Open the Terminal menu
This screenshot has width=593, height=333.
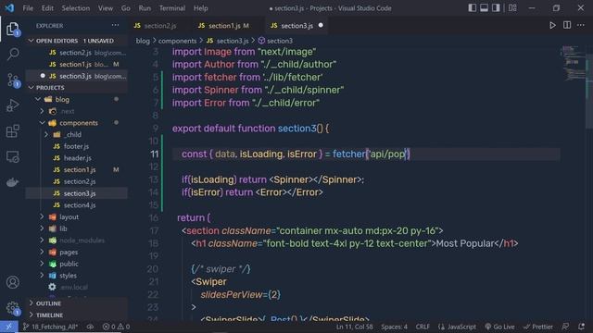tap(172, 8)
